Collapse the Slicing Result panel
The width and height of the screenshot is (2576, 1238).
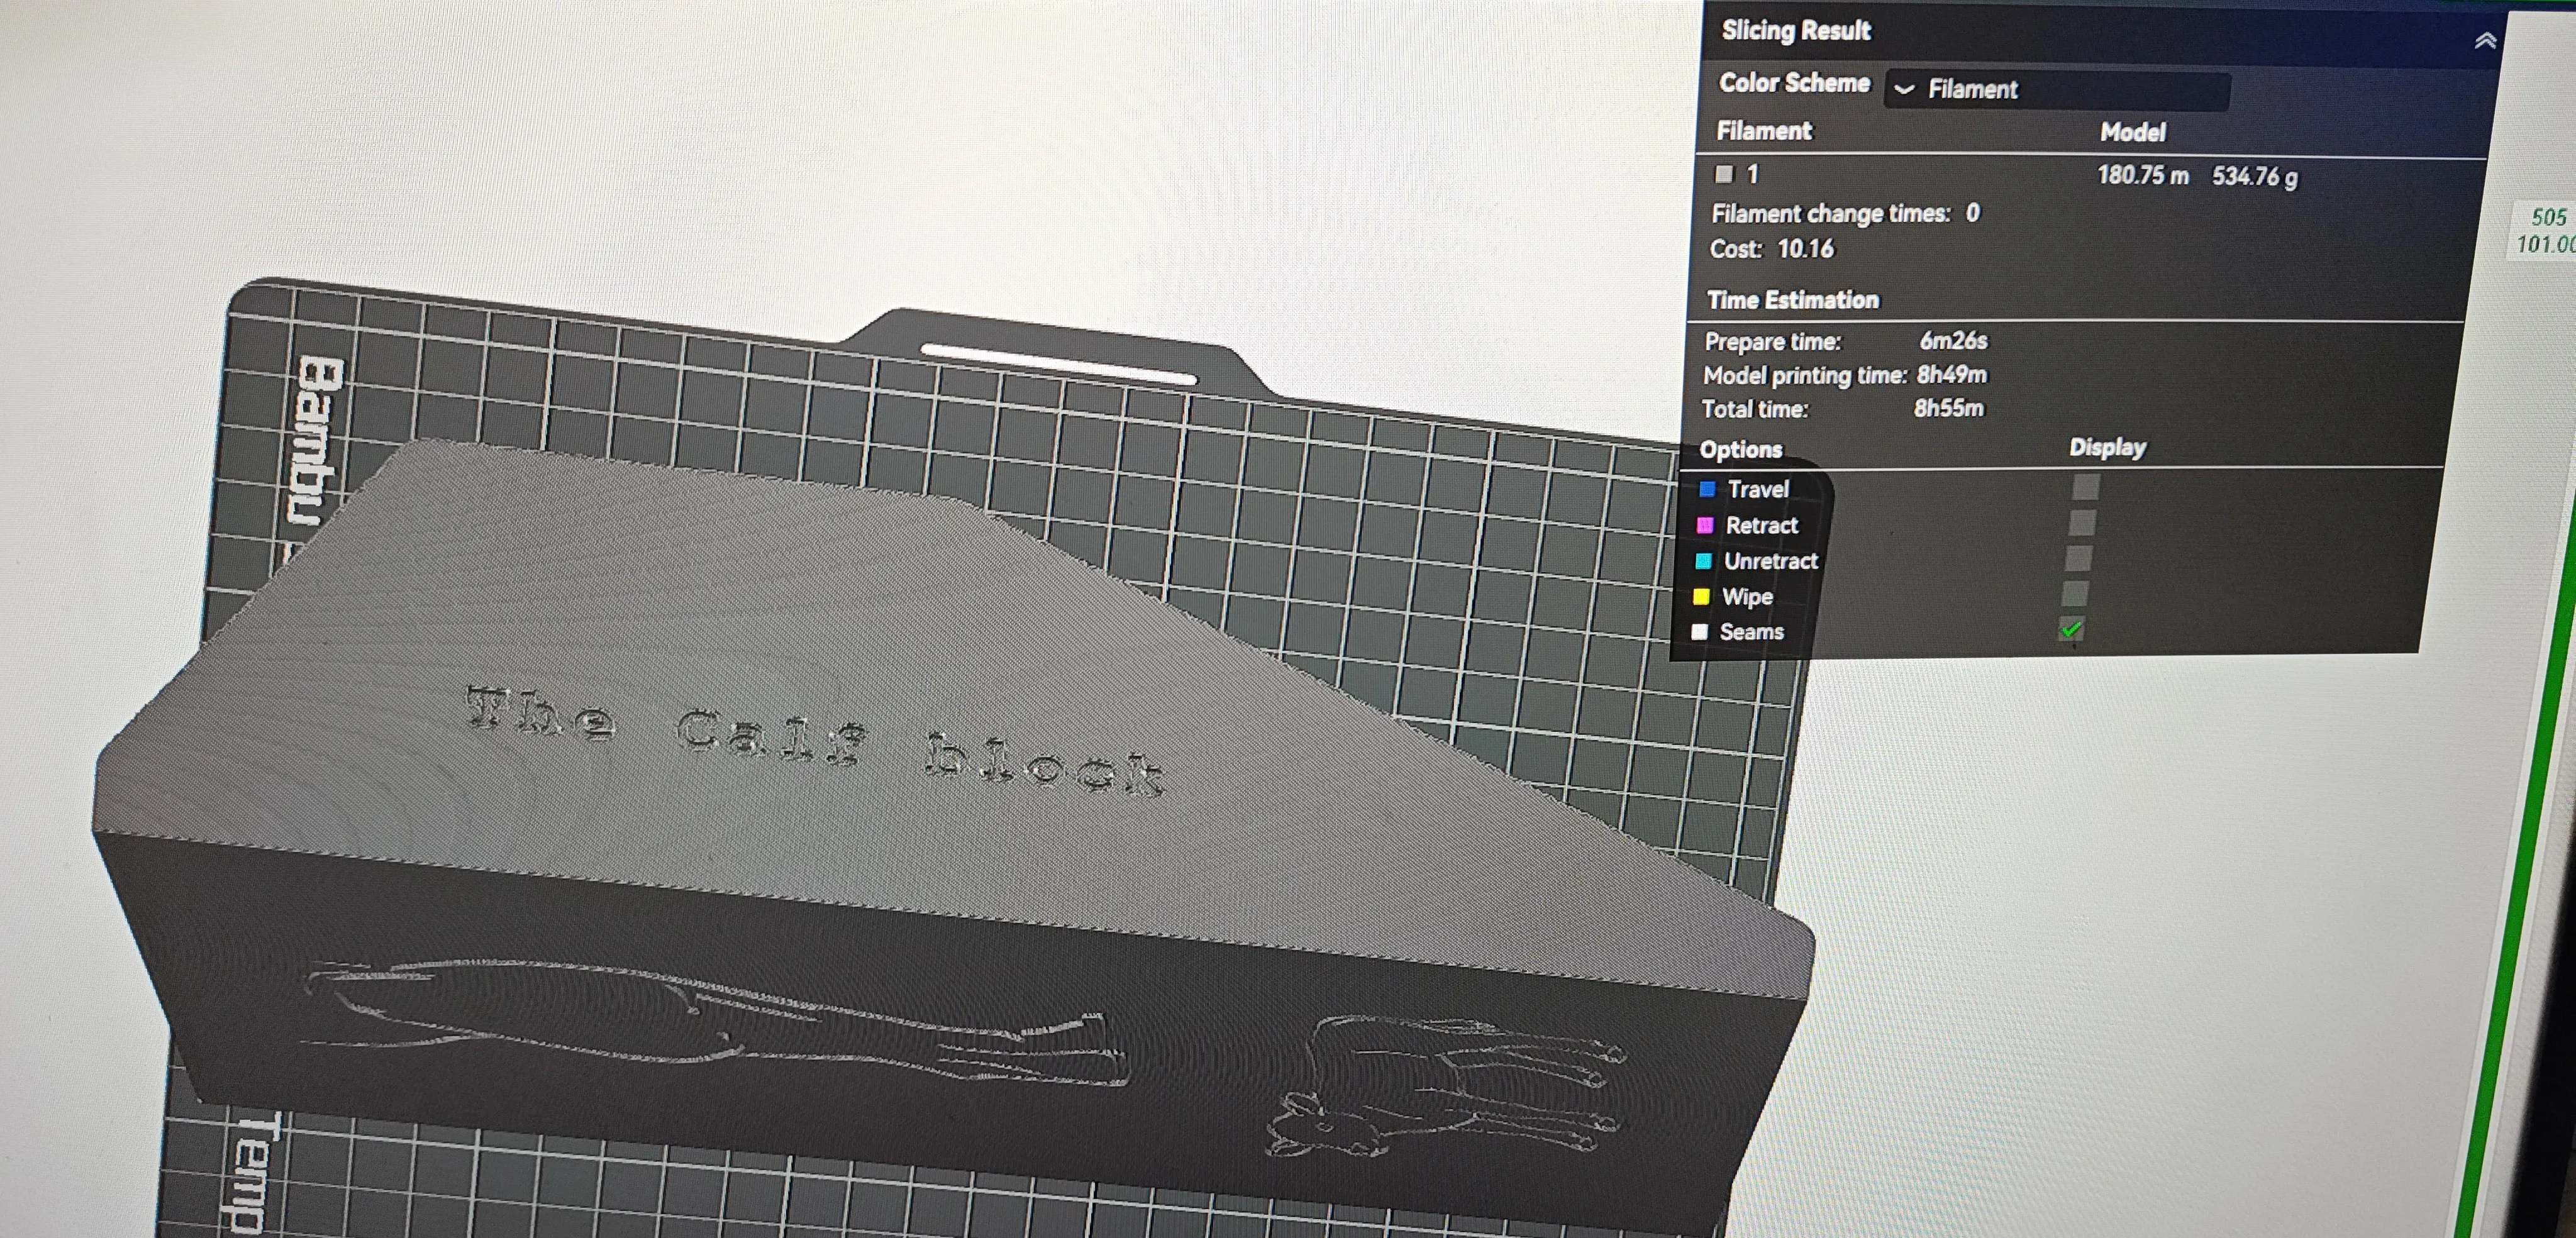pyautogui.click(x=2485, y=41)
